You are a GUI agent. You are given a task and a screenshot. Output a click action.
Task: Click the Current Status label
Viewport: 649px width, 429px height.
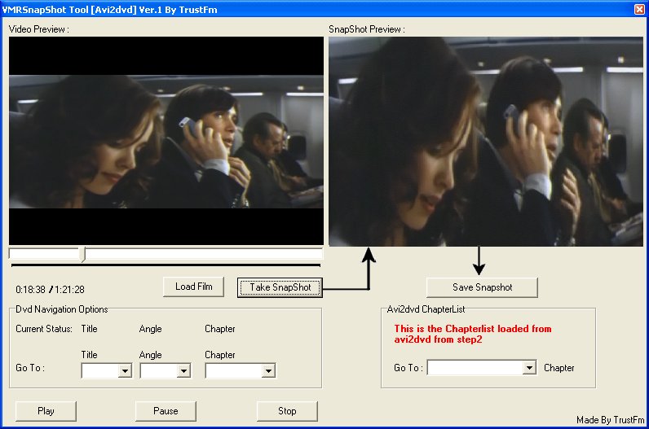(44, 329)
